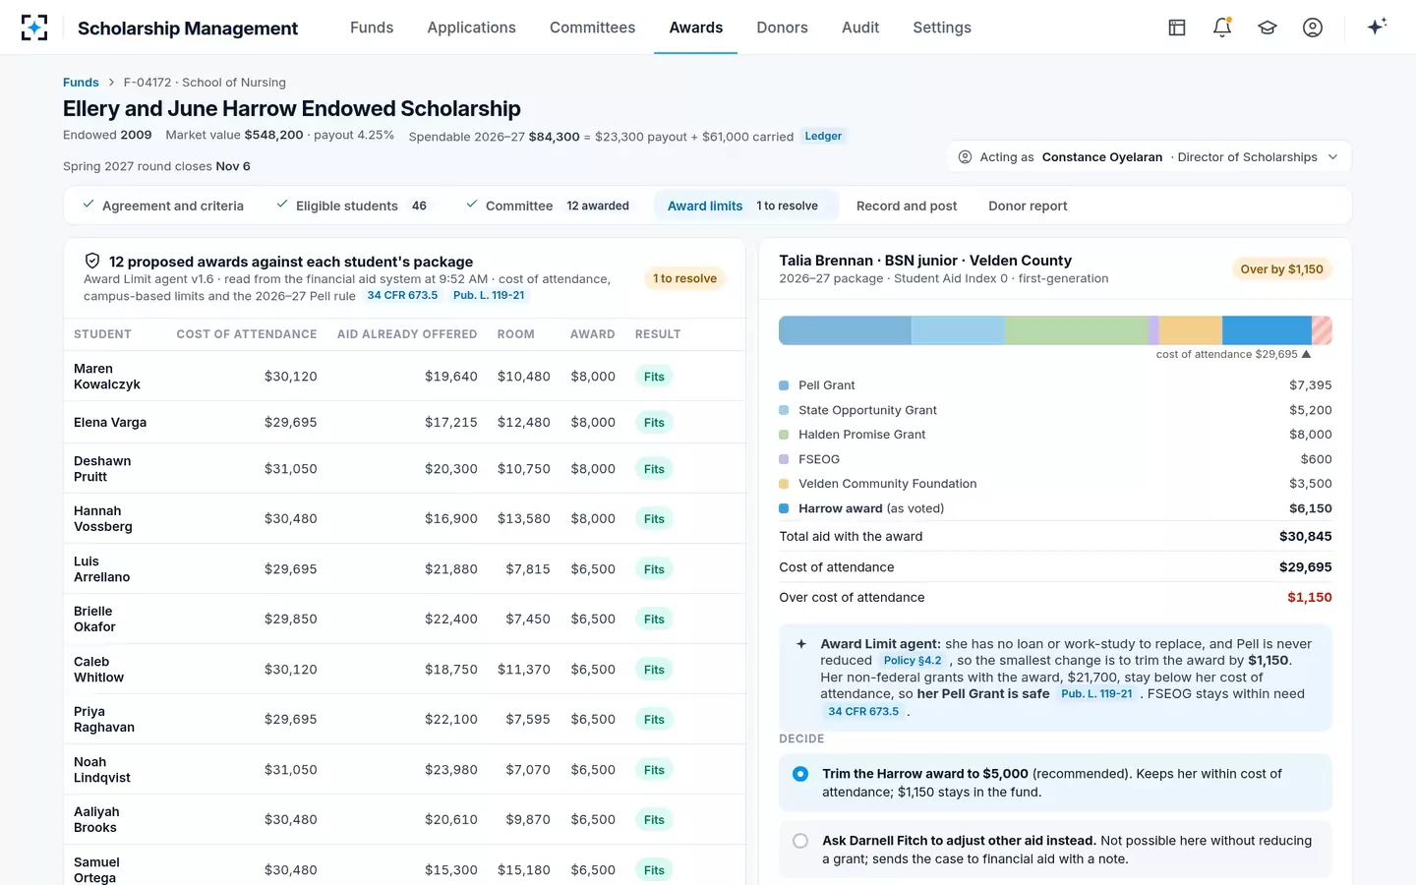Select the Maren Kowalczyk row
The width and height of the screenshot is (1416, 885).
404,376
